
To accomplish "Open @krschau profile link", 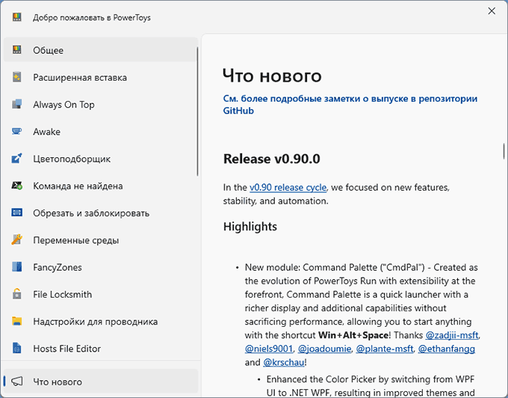I will click(x=283, y=362).
